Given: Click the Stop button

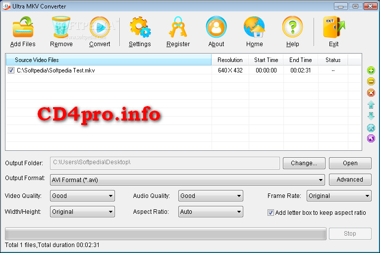Looking at the screenshot, I should pyautogui.click(x=350, y=234).
